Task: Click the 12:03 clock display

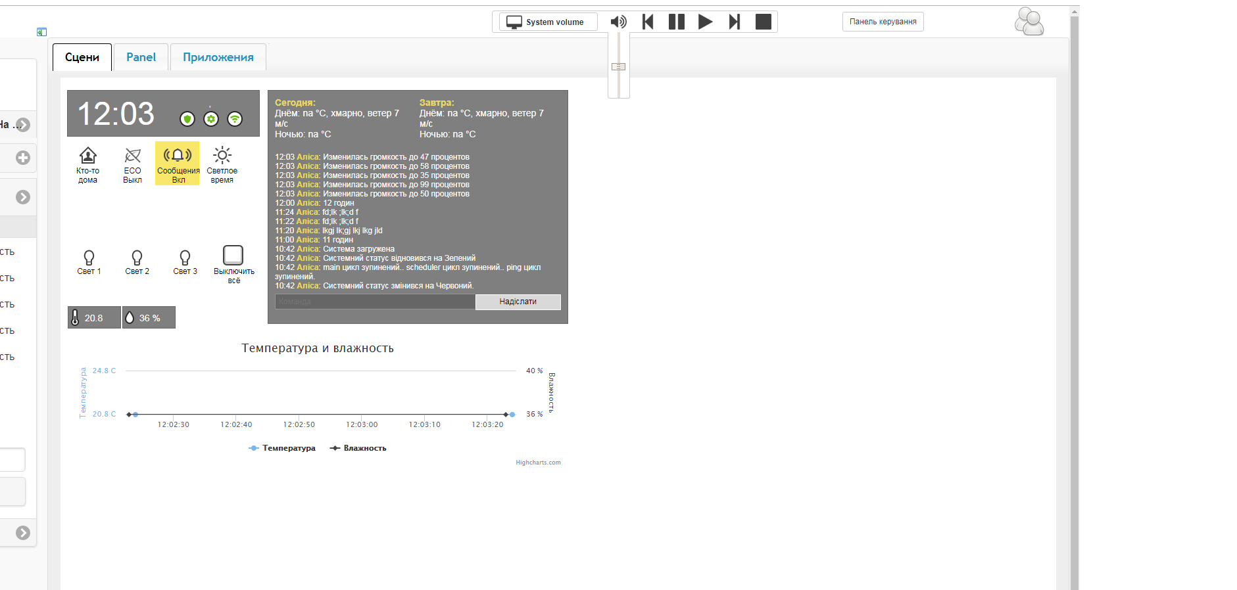Action: (116, 114)
